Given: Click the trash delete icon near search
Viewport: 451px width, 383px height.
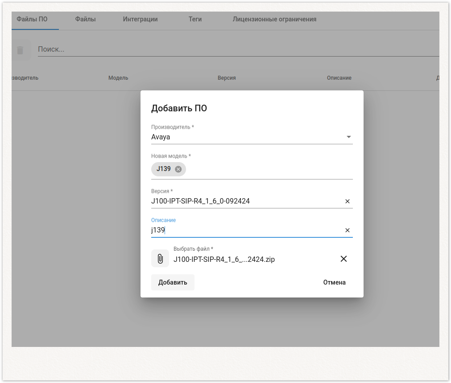Looking at the screenshot, I should coord(20,50).
